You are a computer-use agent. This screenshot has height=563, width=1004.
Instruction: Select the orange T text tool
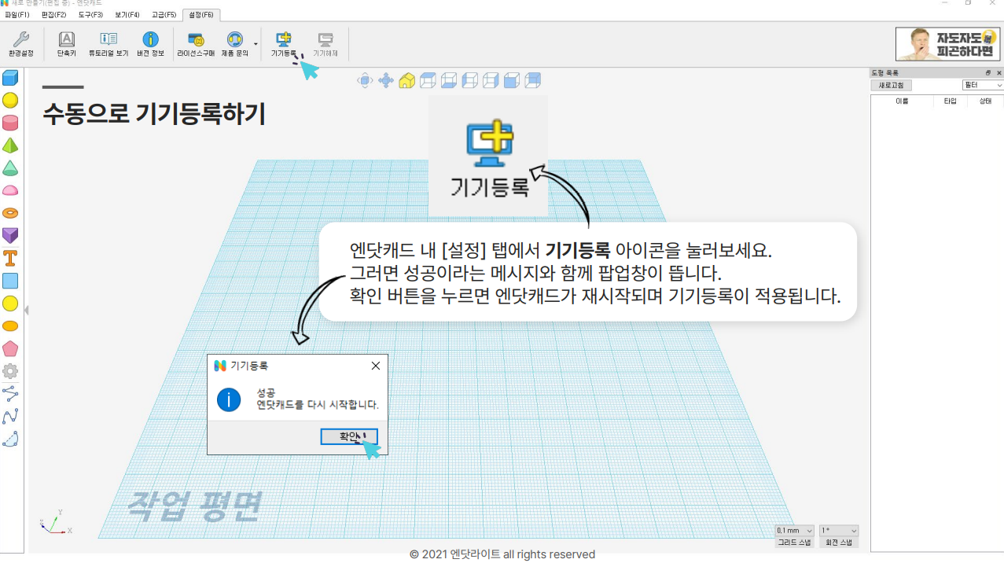coord(10,258)
